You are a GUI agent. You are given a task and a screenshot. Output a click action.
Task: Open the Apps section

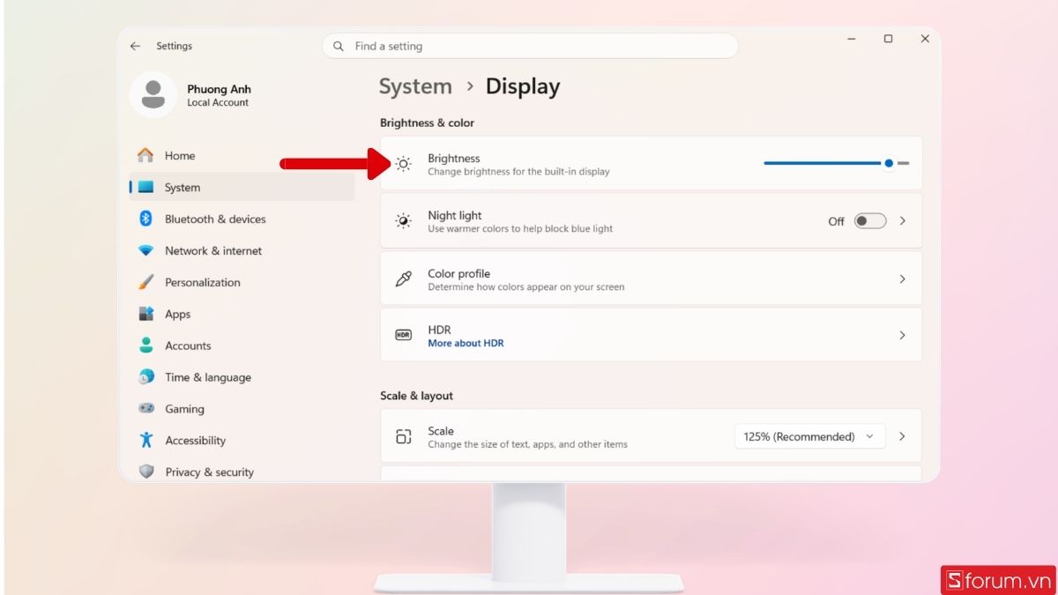click(177, 314)
